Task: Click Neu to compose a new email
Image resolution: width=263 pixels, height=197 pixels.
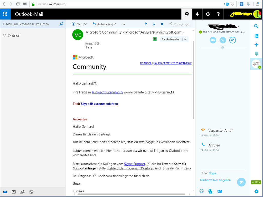Action: click(77, 24)
